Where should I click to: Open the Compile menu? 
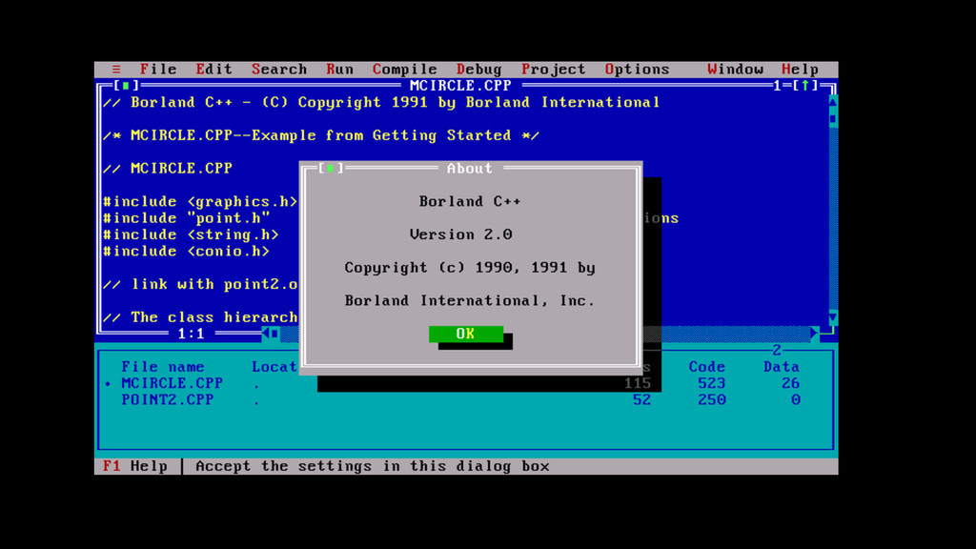click(404, 69)
